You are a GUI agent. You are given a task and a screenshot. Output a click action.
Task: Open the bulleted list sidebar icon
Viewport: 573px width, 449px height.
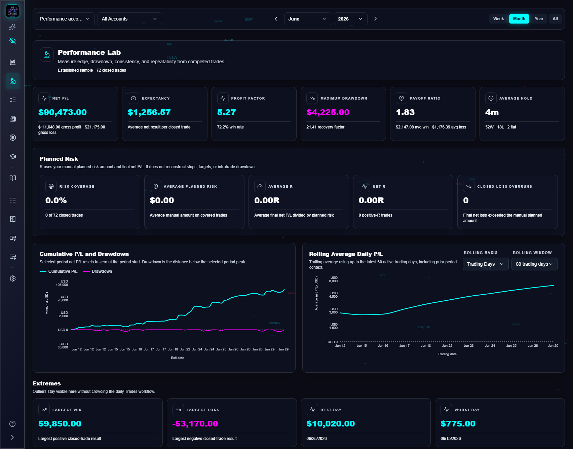[x=13, y=200]
